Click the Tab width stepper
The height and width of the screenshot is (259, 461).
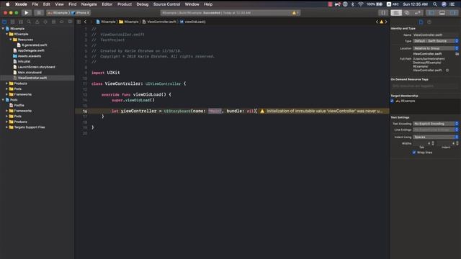(433, 143)
